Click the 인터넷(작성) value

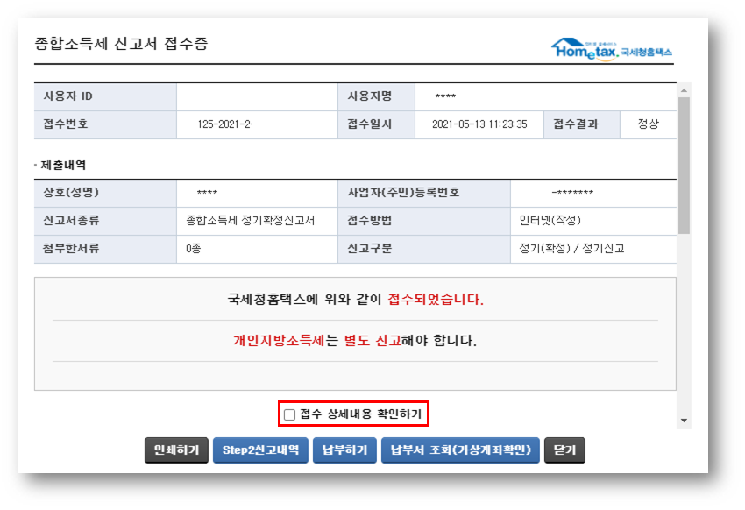pyautogui.click(x=550, y=220)
